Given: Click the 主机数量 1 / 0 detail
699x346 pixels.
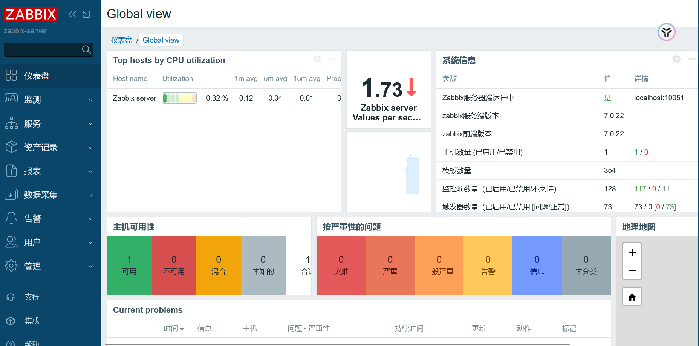Looking at the screenshot, I should coord(641,152).
